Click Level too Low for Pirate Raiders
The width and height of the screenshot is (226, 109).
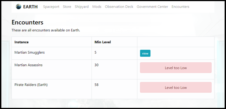pyautogui.click(x=176, y=87)
